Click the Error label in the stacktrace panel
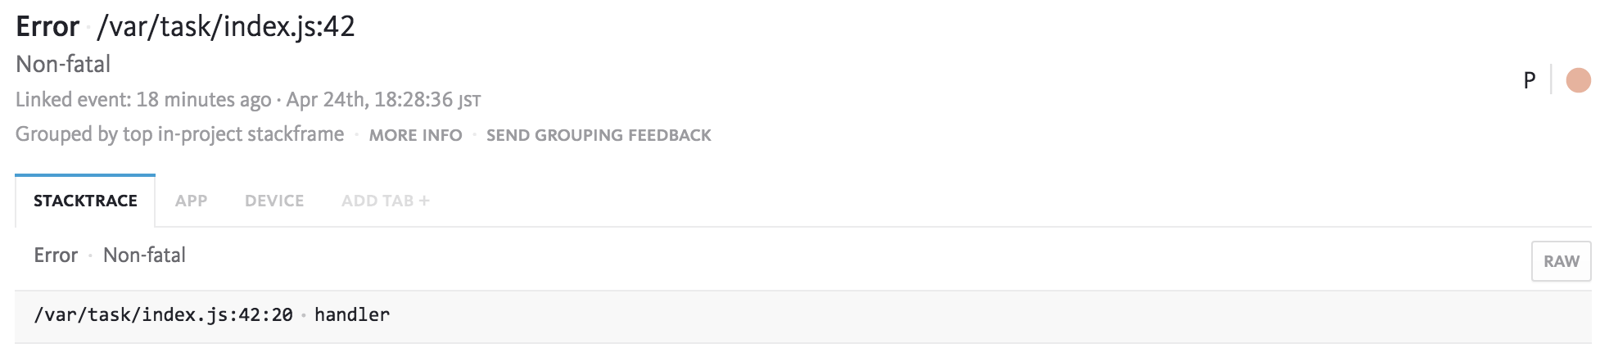Screen dimensions: 1618x357 click(56, 255)
